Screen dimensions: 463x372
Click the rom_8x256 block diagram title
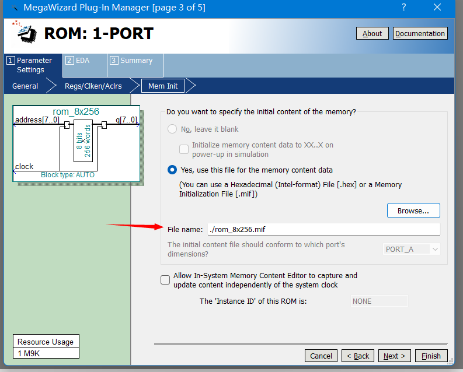pos(76,112)
